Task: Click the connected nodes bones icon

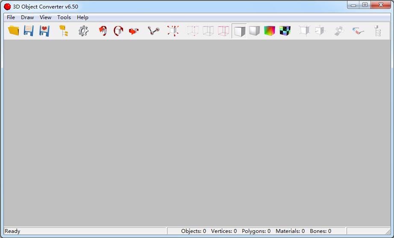Action: coord(153,31)
